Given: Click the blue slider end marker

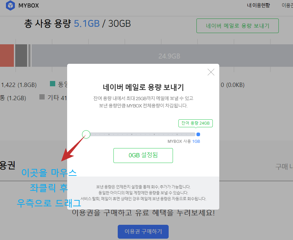Looking at the screenshot, I should [198, 134].
